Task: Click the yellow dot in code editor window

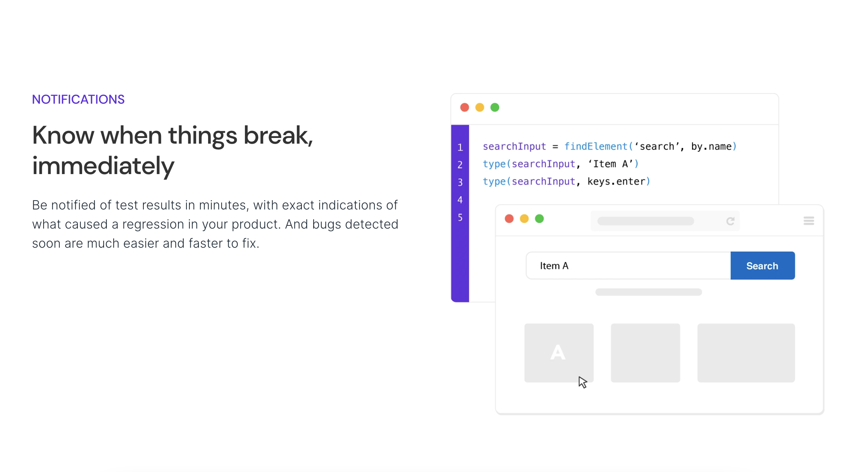Action: click(x=480, y=107)
